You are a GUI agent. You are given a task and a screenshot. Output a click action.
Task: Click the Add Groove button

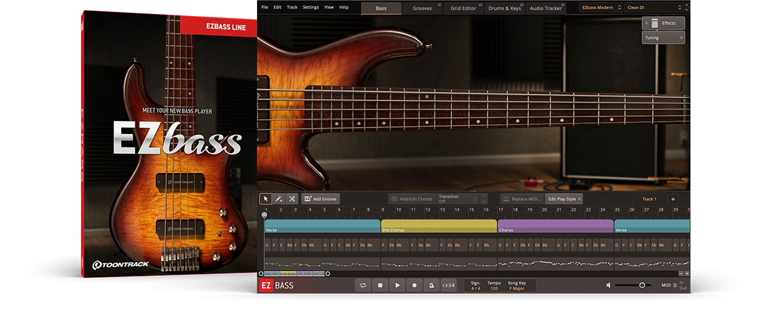click(320, 199)
